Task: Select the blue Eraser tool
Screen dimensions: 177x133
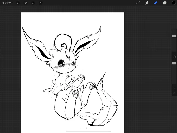Action: click(x=156, y=3)
